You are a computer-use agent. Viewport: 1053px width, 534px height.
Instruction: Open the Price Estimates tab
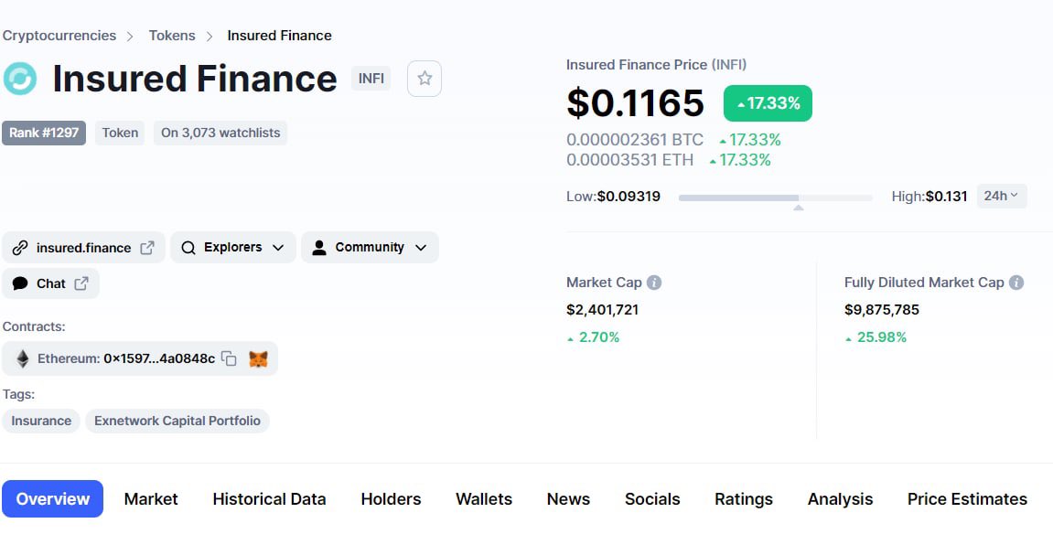click(967, 499)
